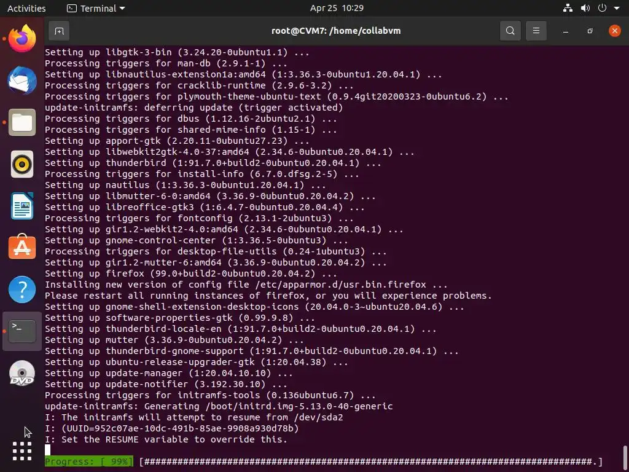Viewport: 629px width, 472px height.
Task: Expand the system menu arrow
Action: tap(617, 9)
